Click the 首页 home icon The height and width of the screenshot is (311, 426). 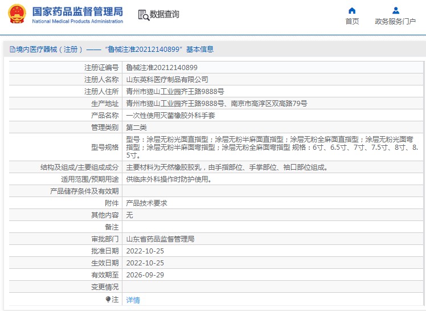(x=352, y=10)
